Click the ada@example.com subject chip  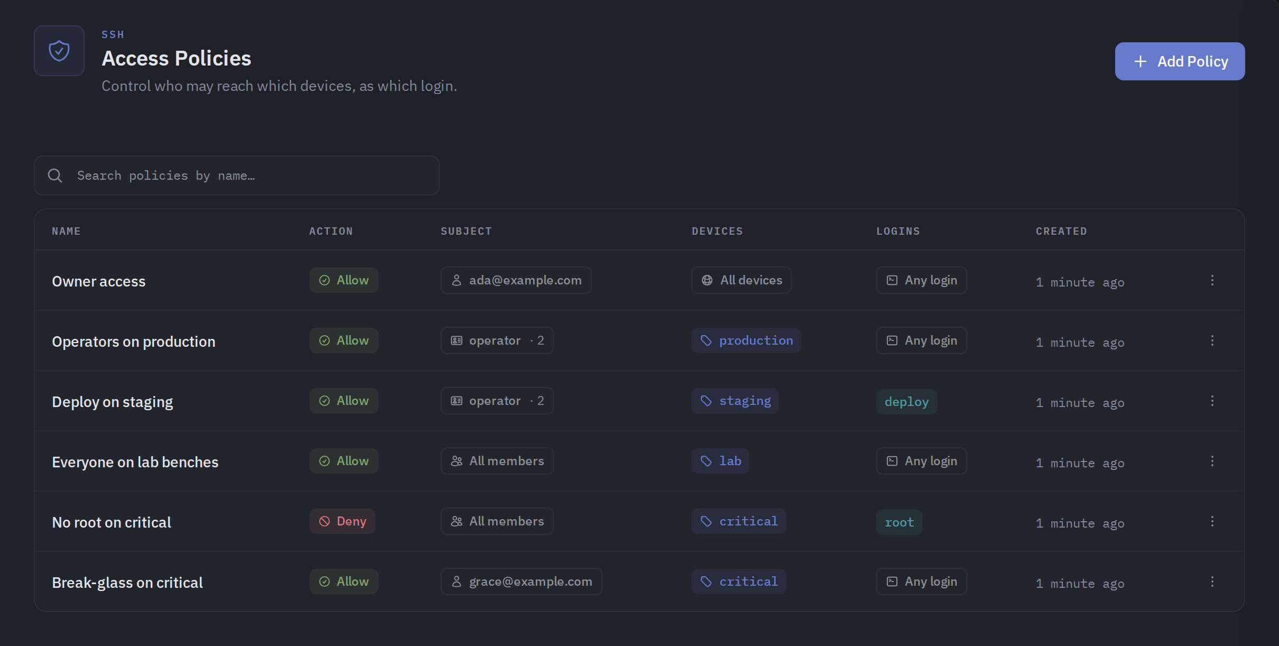516,280
